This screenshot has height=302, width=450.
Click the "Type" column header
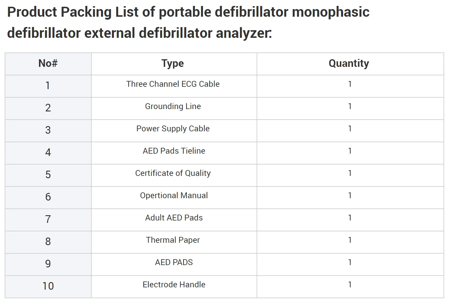[x=173, y=63]
